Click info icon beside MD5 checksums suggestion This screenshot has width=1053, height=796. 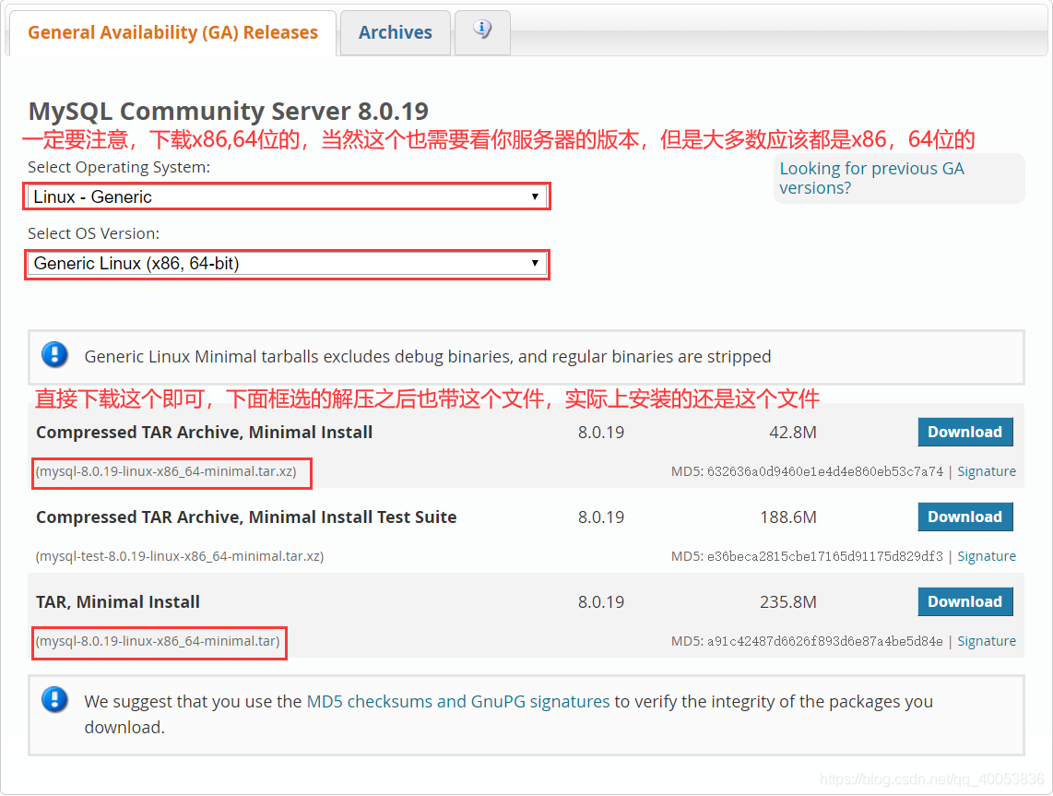point(54,699)
